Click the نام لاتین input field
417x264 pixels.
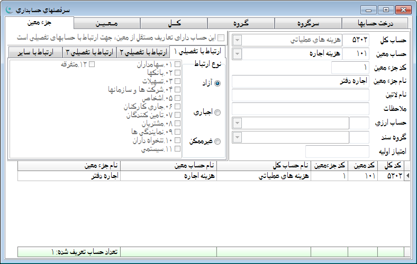tap(301, 96)
